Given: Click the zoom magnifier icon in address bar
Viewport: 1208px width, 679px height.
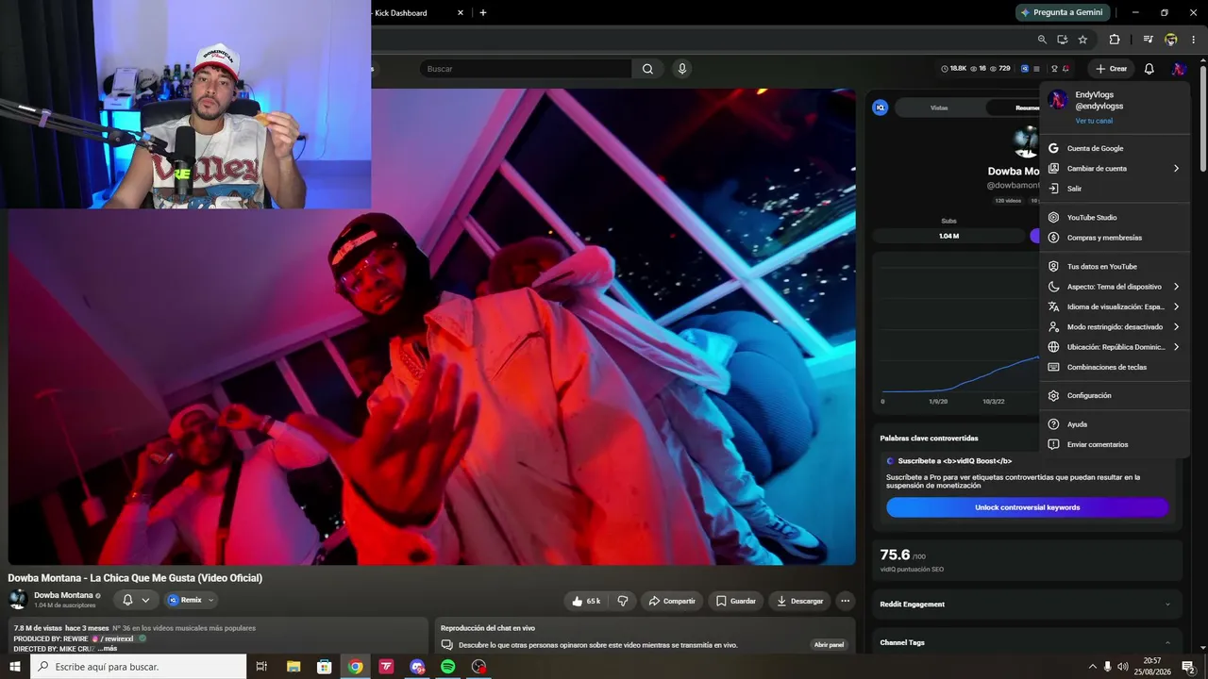Looking at the screenshot, I should pyautogui.click(x=1042, y=40).
